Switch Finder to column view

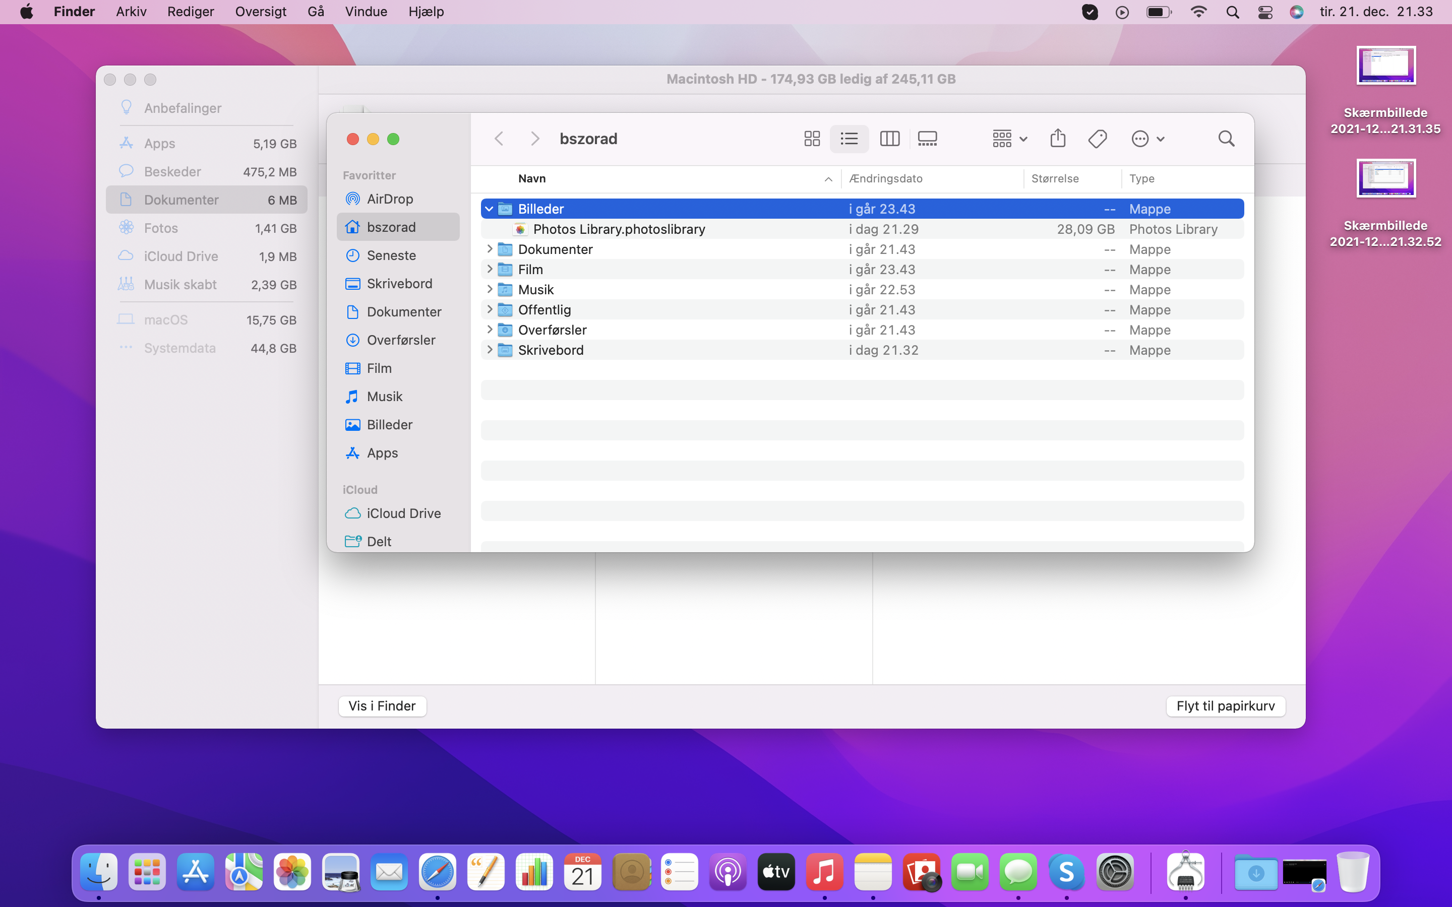[889, 139]
